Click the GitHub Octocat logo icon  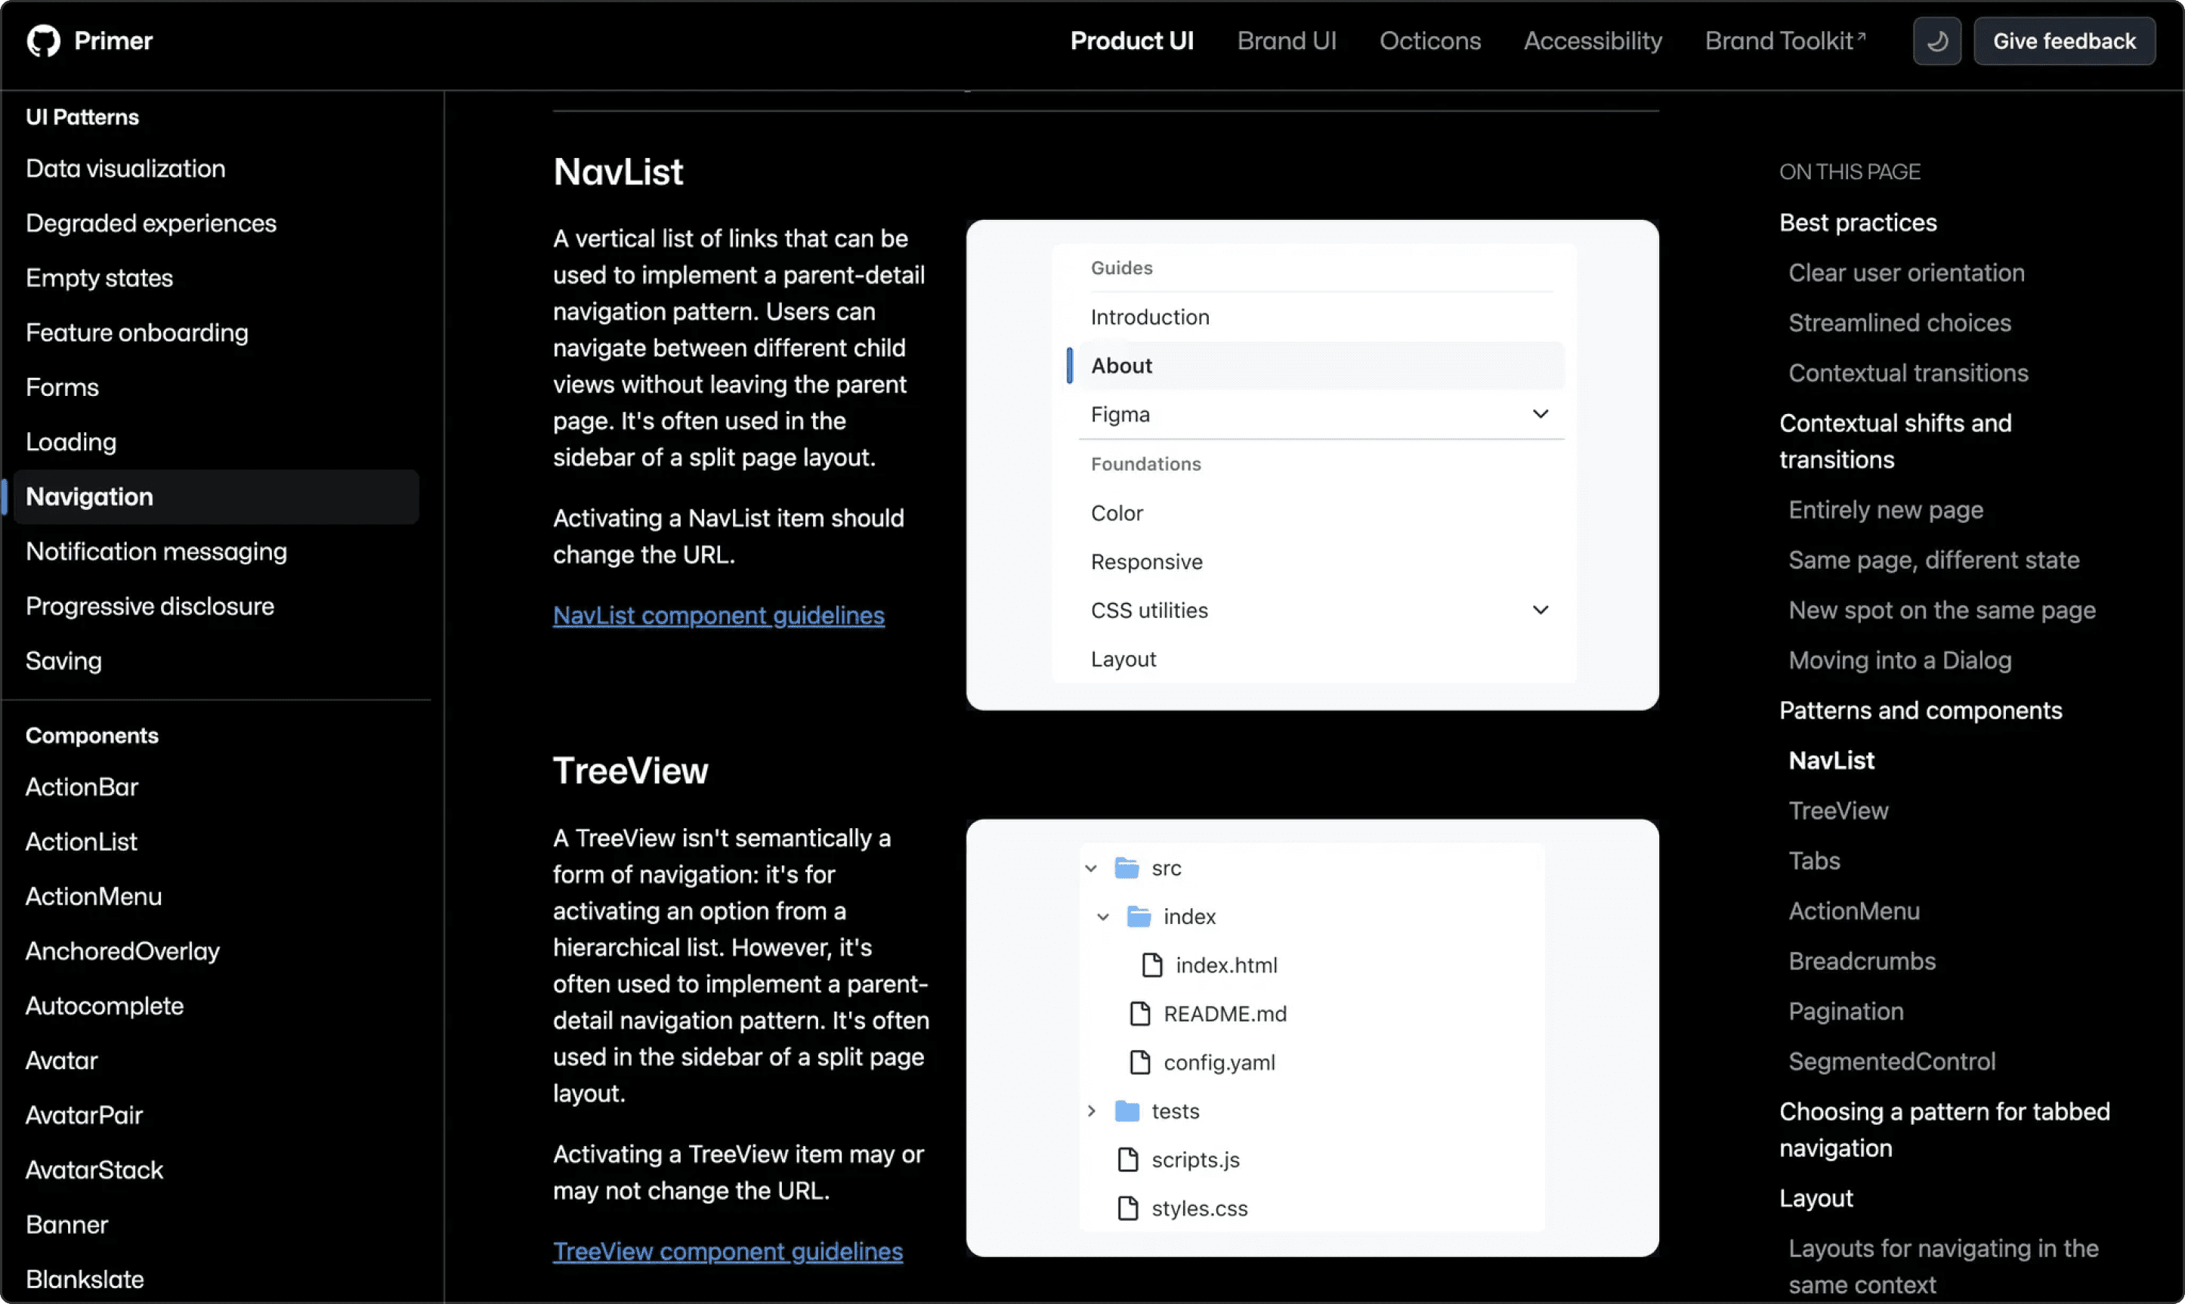point(43,41)
